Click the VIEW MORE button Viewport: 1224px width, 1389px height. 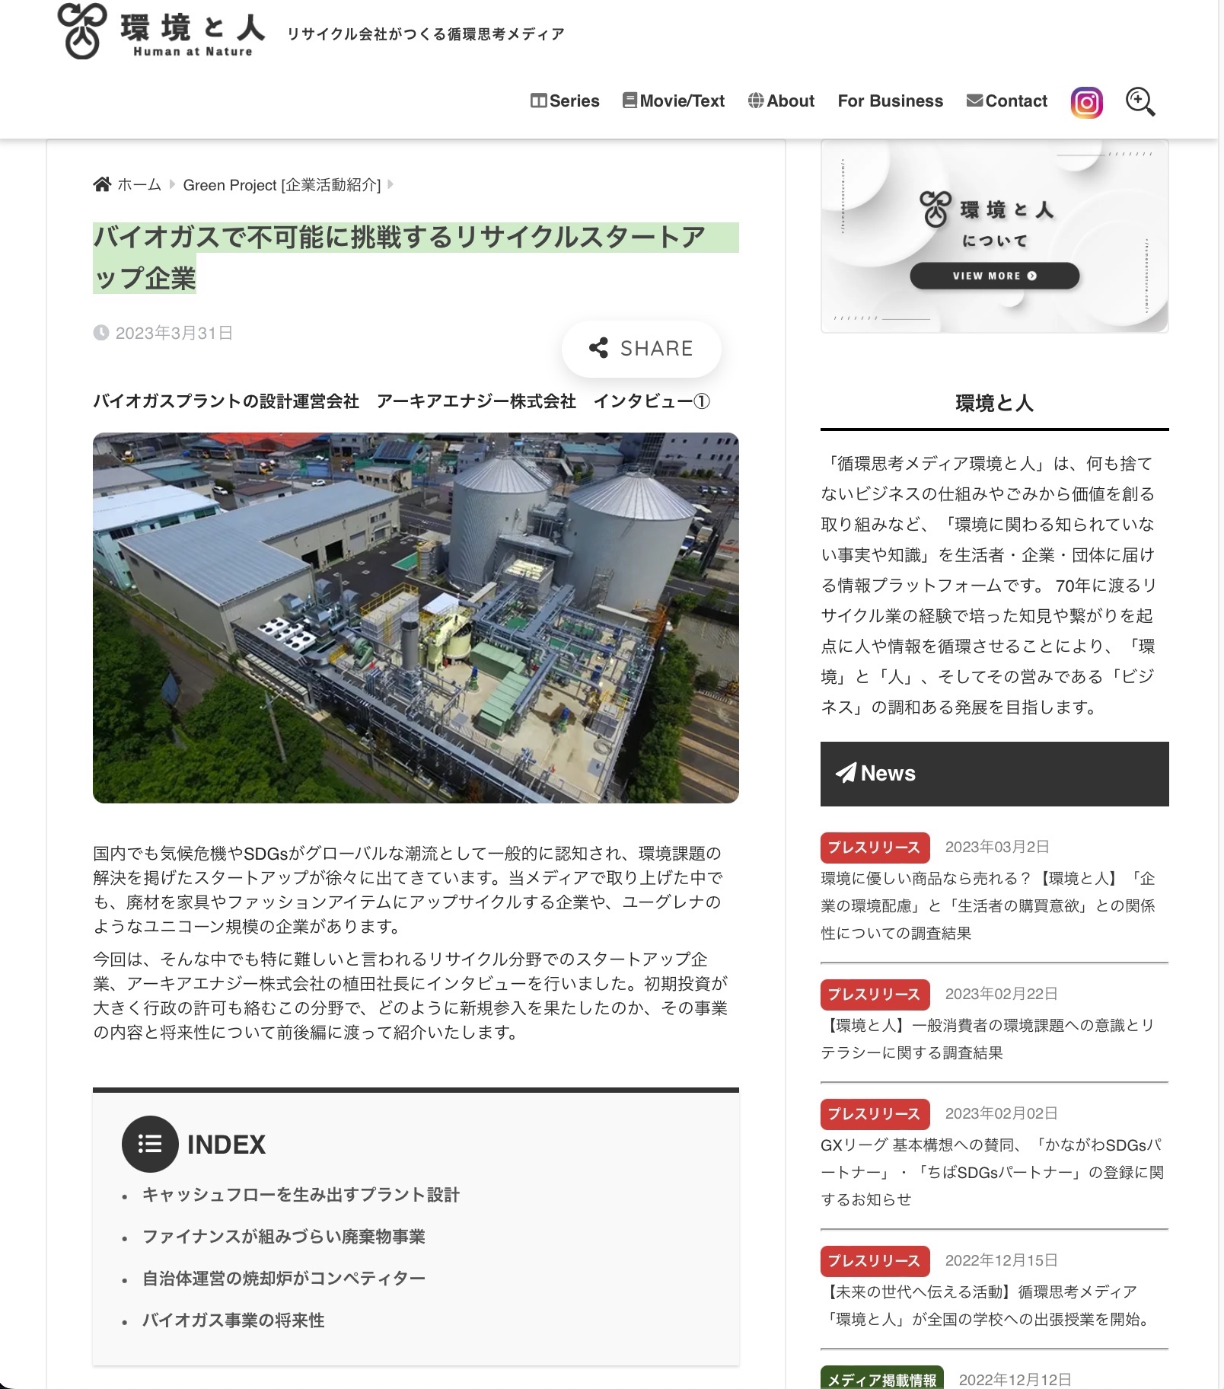[x=994, y=276]
